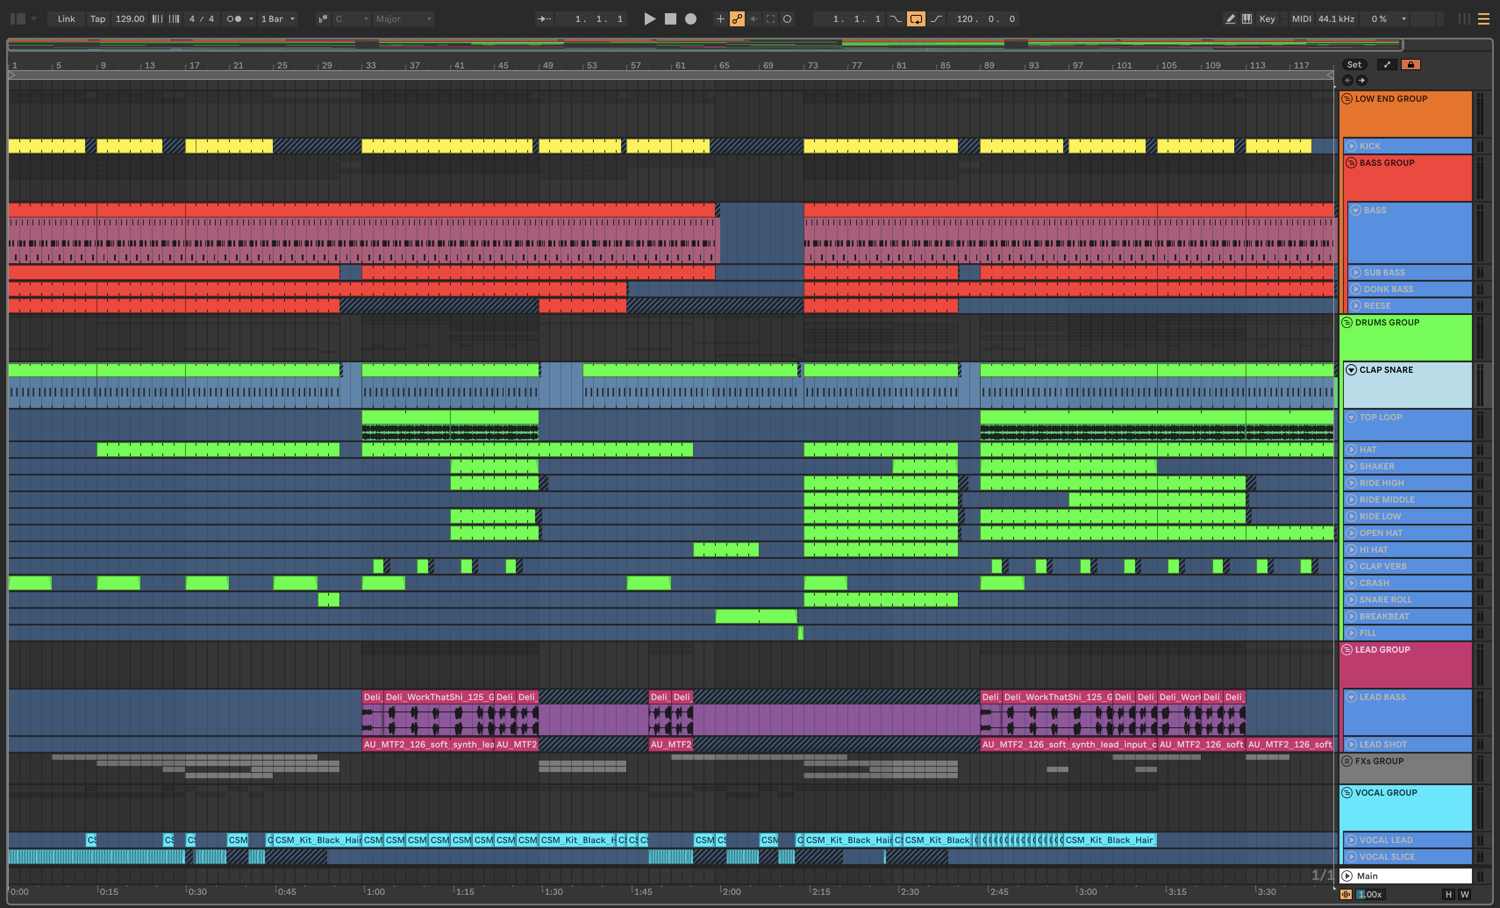Image resolution: width=1500 pixels, height=908 pixels.
Task: Fold the CLAP SNARE track arrow
Action: click(1351, 370)
